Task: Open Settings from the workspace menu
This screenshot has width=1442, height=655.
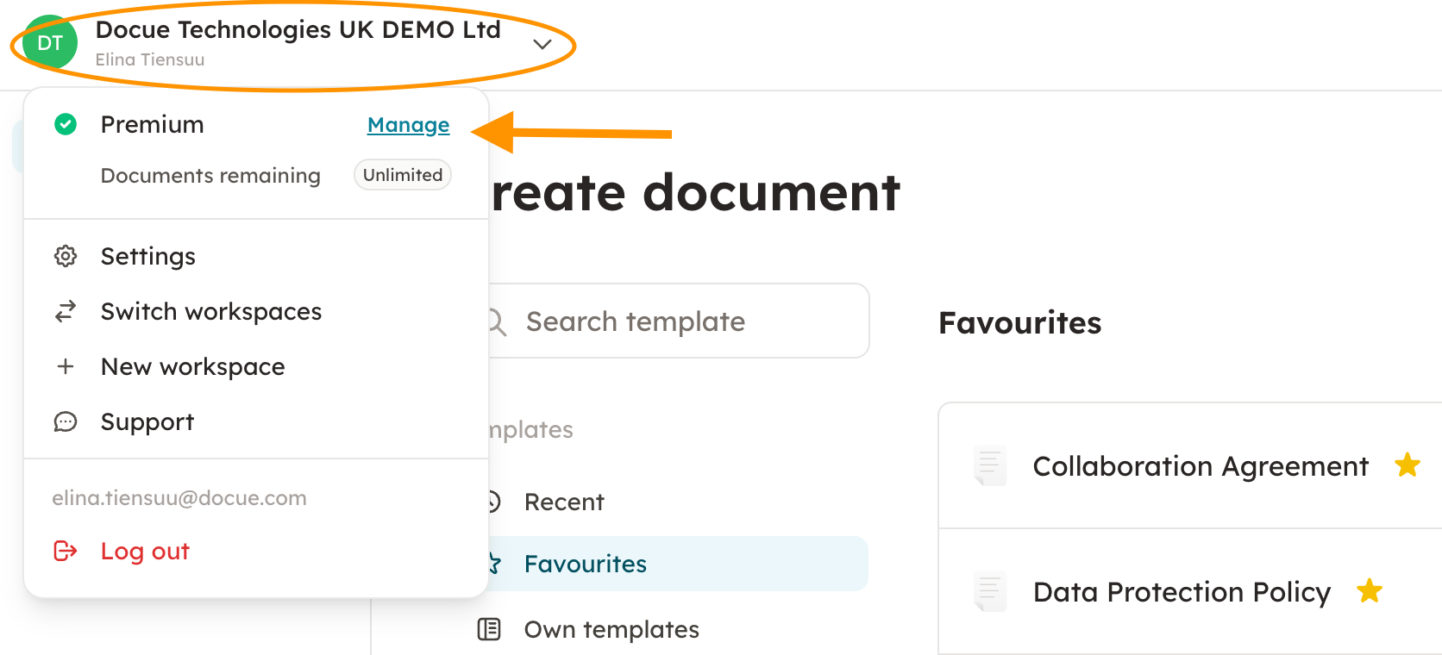Action: pyautogui.click(x=148, y=256)
